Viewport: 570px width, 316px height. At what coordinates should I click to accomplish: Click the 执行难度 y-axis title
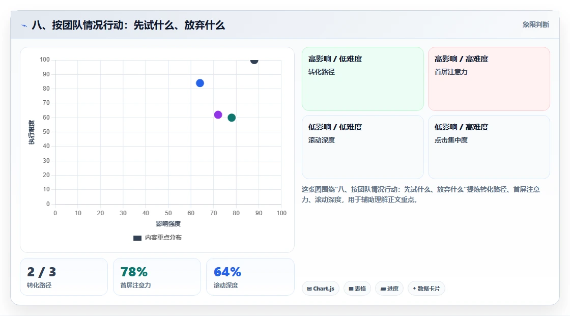32,132
